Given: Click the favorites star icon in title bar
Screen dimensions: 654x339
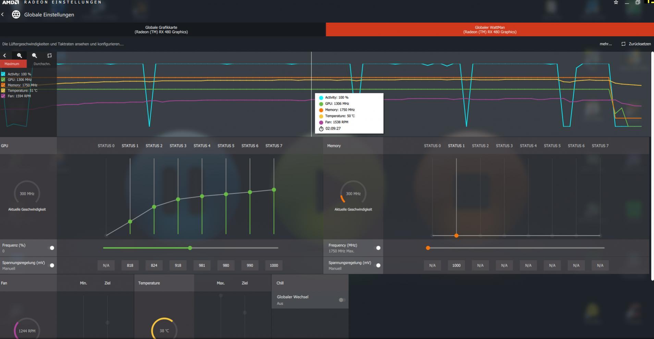Looking at the screenshot, I should [616, 2].
